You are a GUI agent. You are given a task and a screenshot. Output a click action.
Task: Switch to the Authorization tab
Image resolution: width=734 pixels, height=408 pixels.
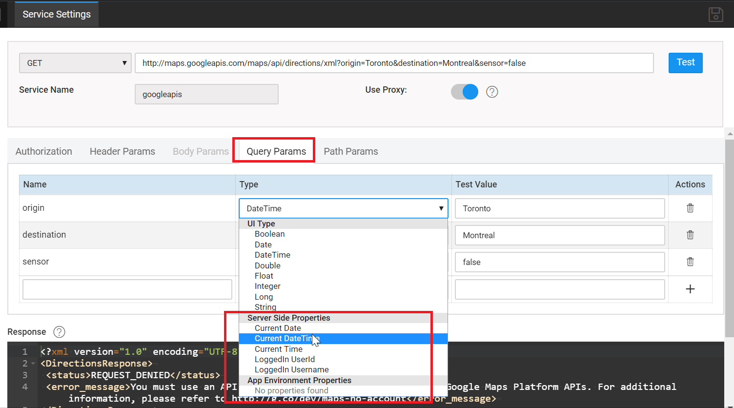pyautogui.click(x=44, y=151)
